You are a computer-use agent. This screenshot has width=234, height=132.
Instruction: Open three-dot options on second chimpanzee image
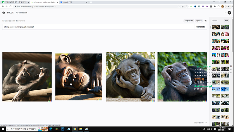coord(100,55)
